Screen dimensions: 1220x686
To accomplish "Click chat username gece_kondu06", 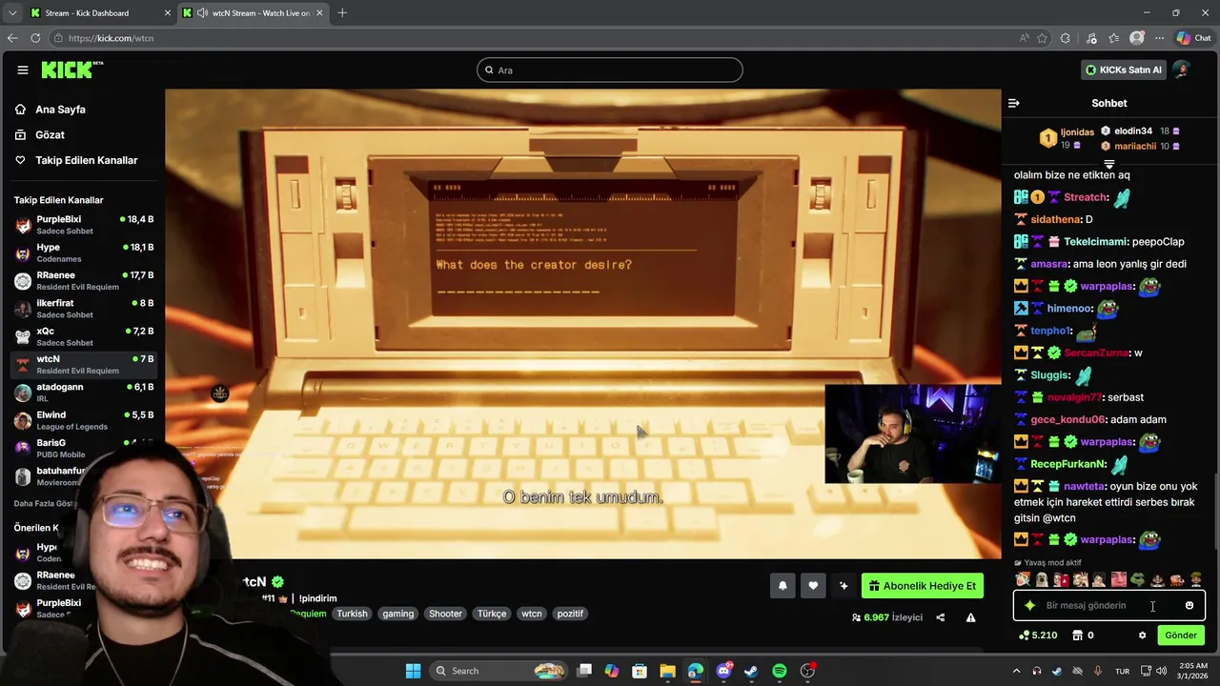I will 1068,419.
